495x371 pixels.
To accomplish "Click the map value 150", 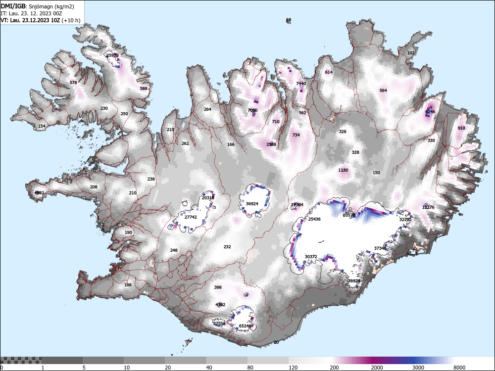I will point(376,173).
